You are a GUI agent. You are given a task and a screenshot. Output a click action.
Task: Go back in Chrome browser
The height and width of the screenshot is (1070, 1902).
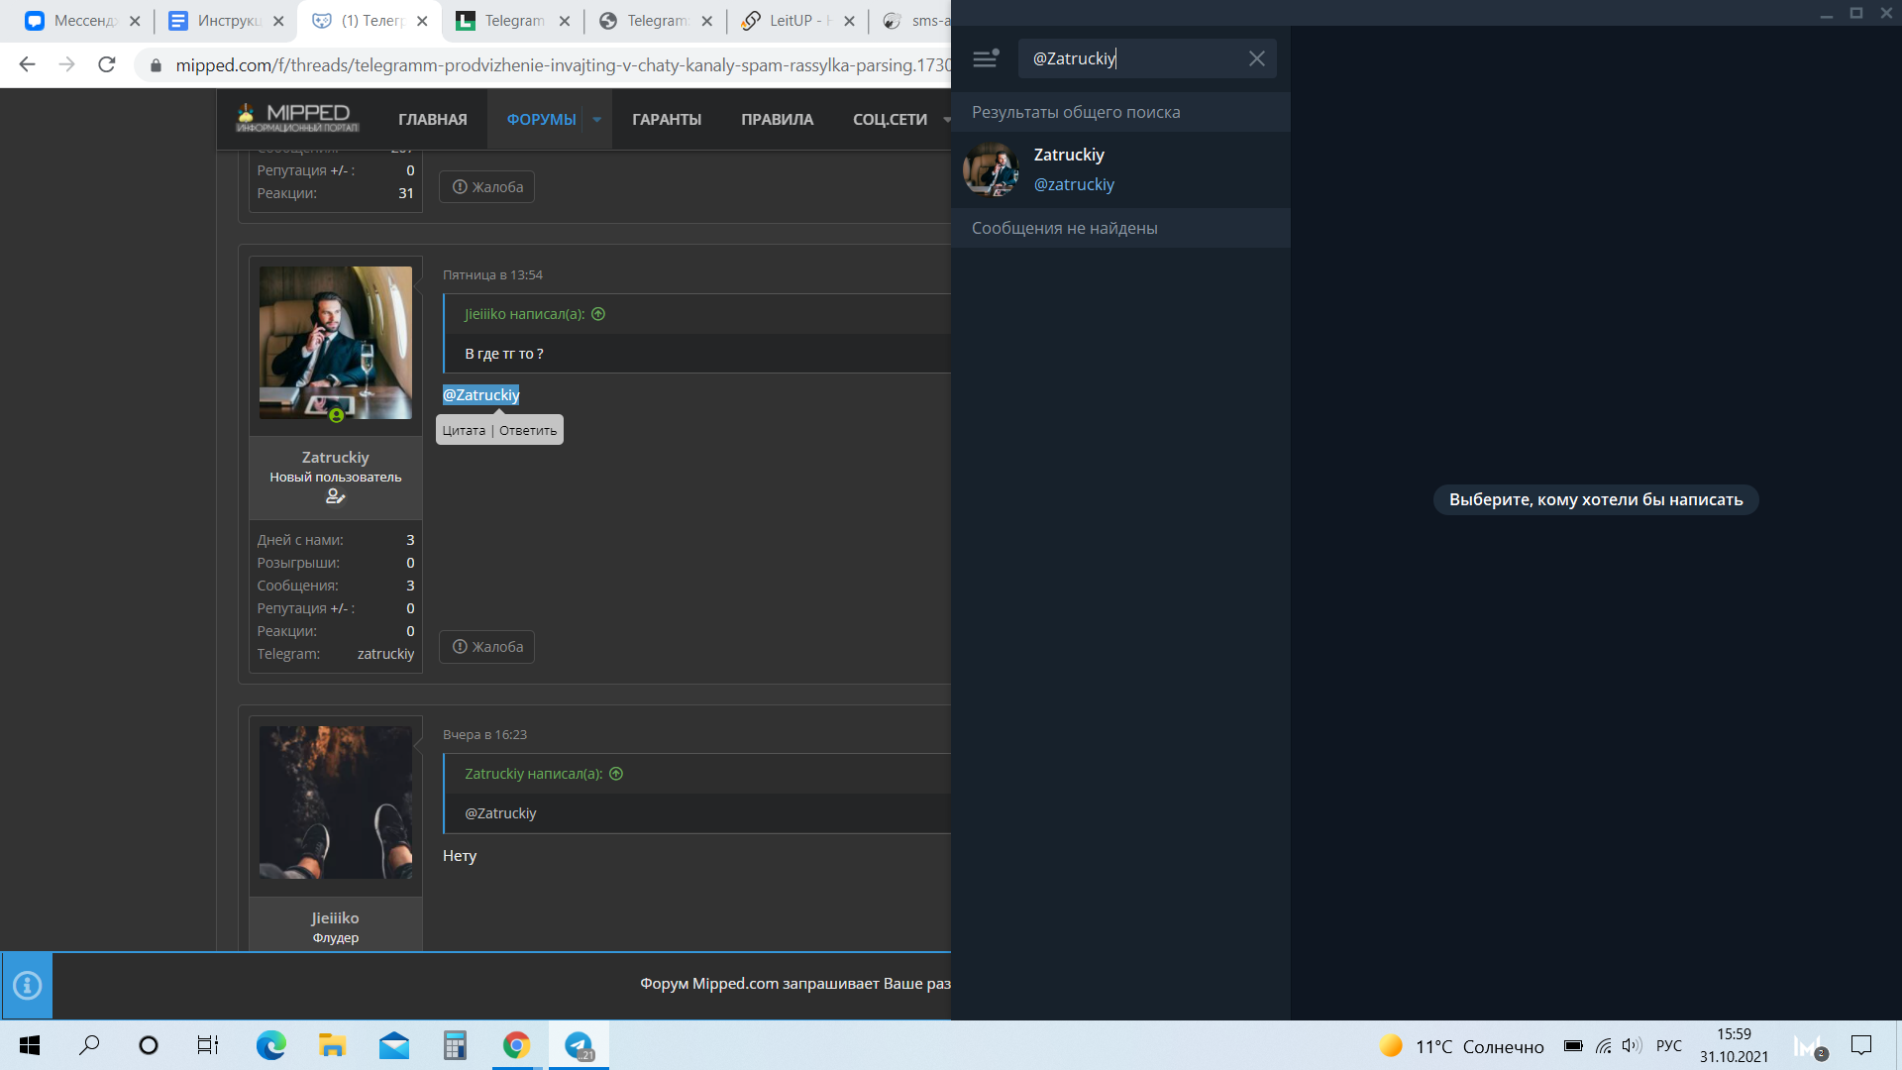(27, 64)
